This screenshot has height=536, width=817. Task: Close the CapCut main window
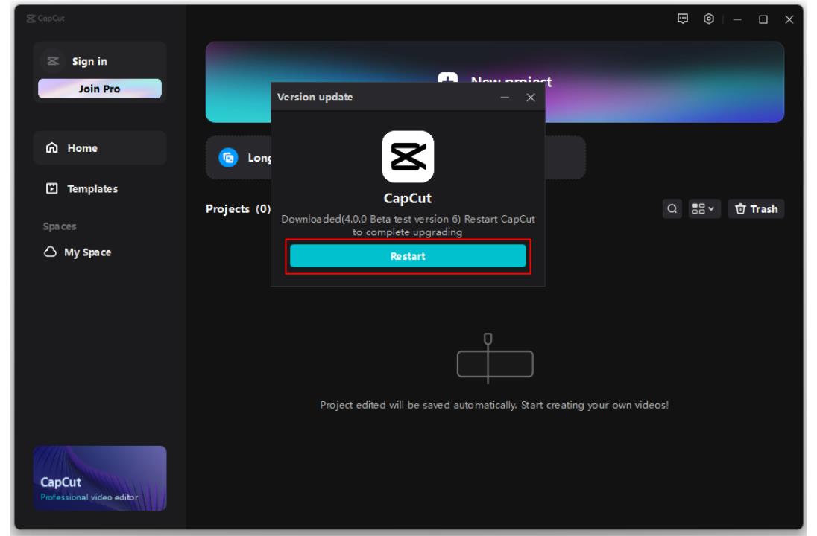(x=789, y=19)
